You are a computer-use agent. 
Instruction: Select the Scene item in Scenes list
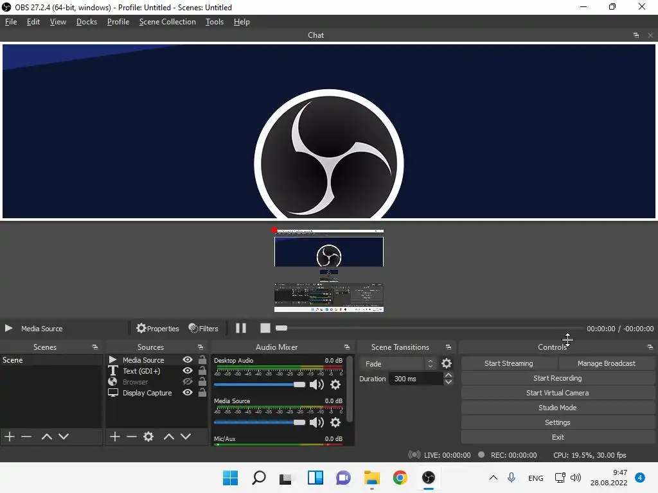[51, 359]
